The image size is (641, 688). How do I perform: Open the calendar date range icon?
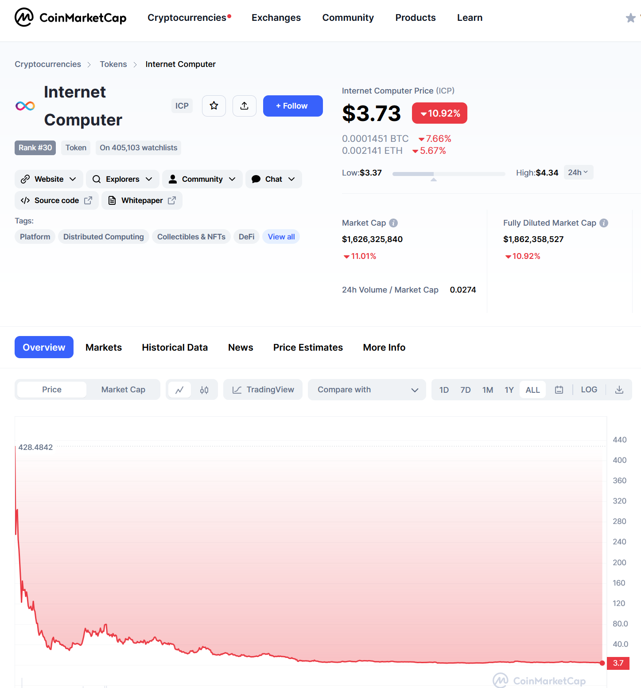(x=559, y=390)
